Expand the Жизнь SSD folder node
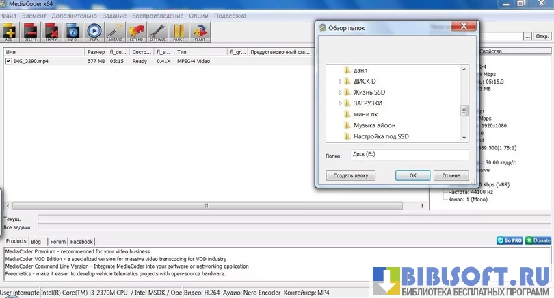 coord(341,92)
